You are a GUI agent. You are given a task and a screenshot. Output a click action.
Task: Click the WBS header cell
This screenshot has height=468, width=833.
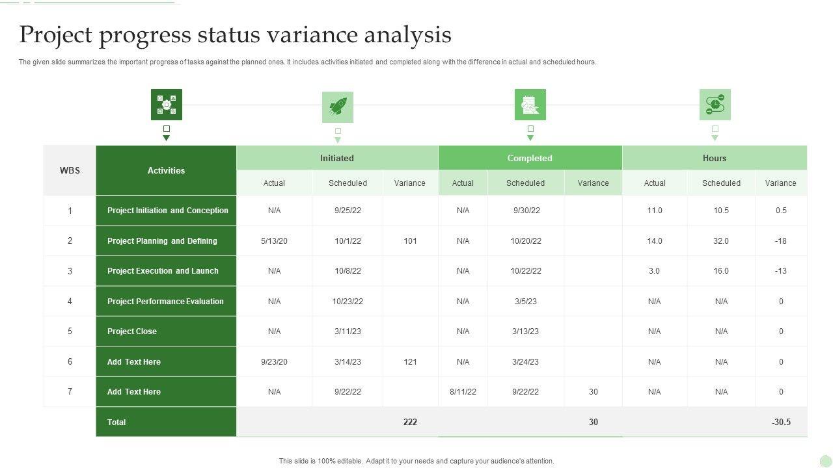(x=70, y=170)
